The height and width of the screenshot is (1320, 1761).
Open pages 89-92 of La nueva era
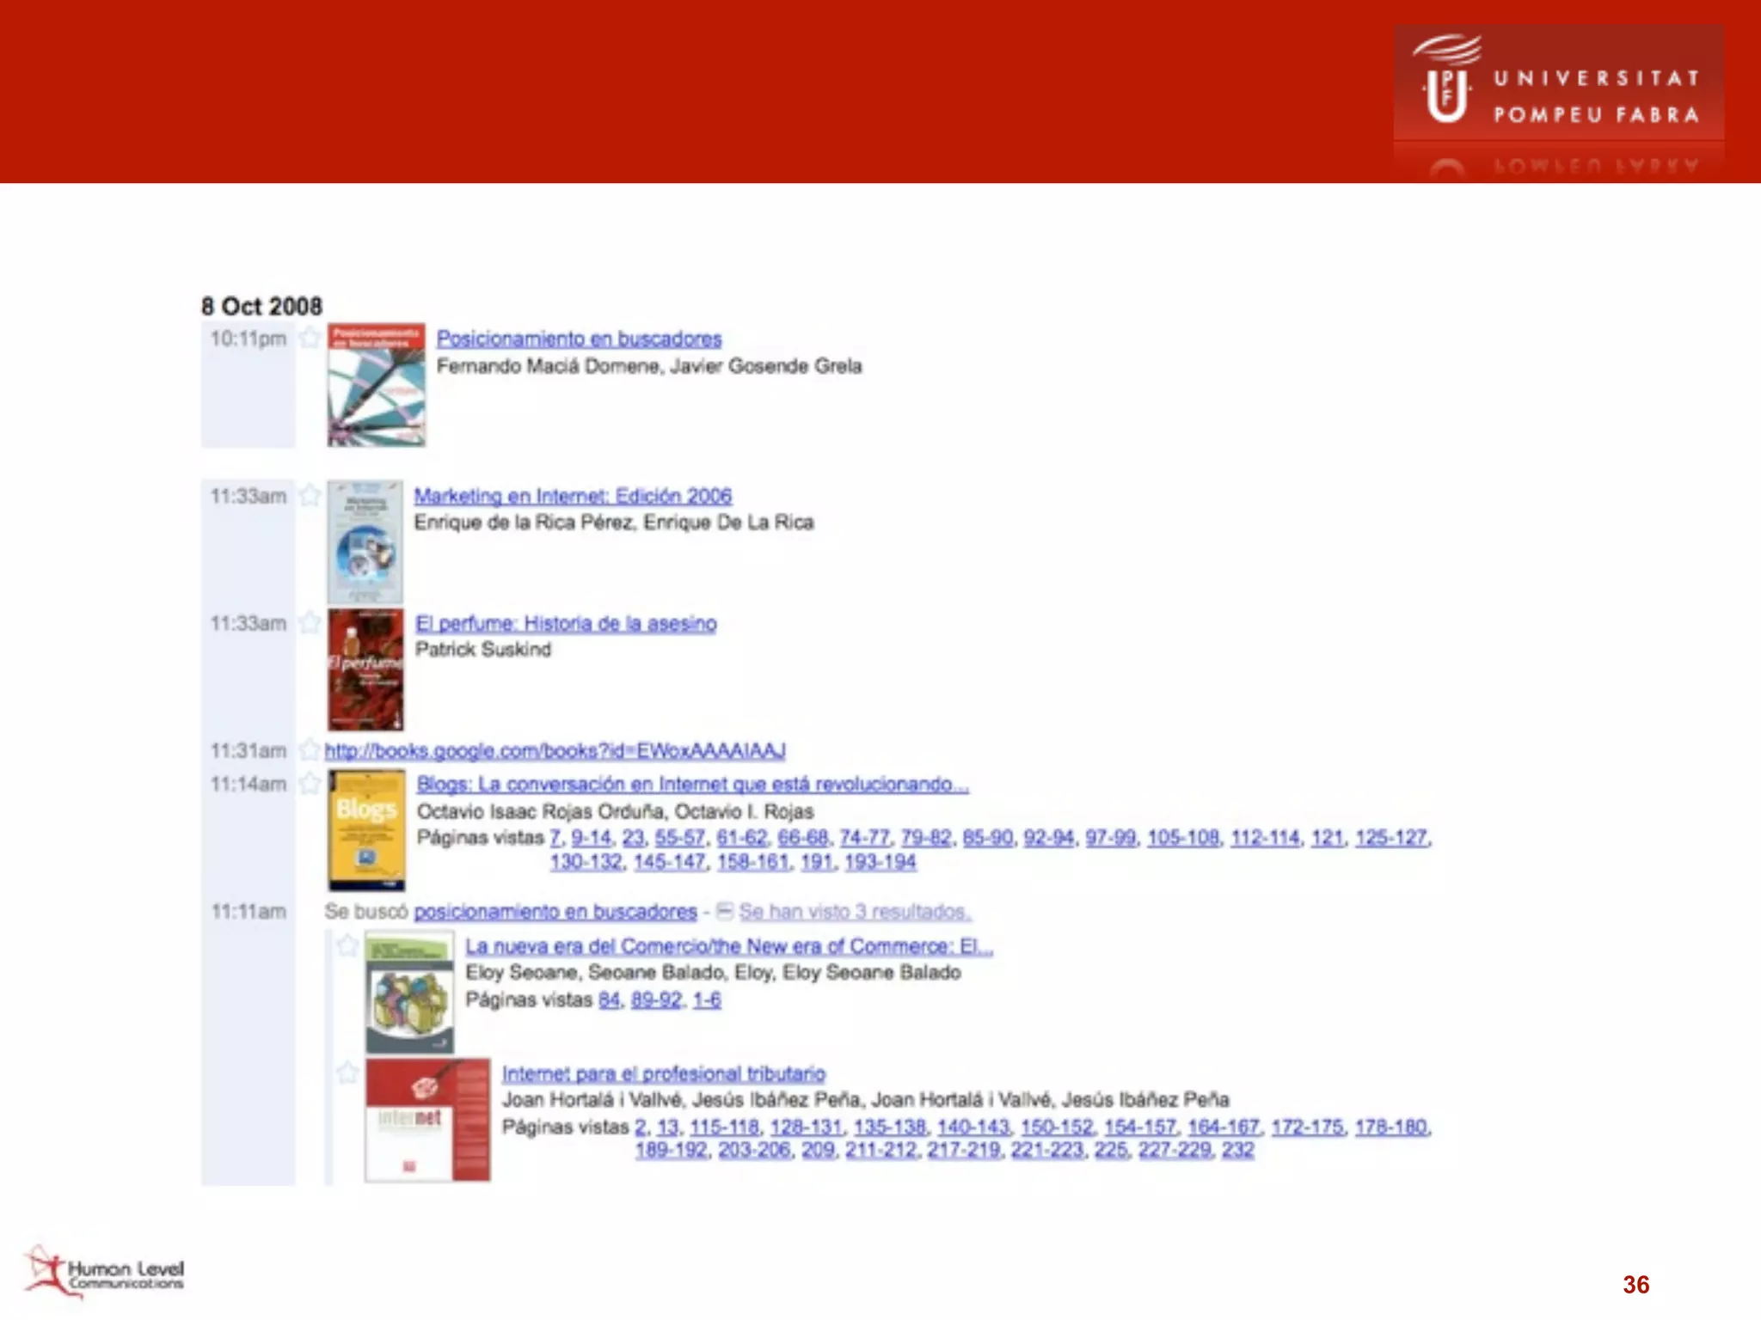(656, 999)
